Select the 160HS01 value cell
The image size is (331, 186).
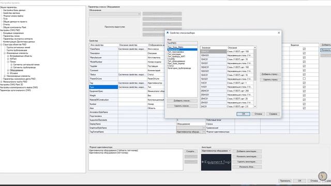[x=214, y=71]
